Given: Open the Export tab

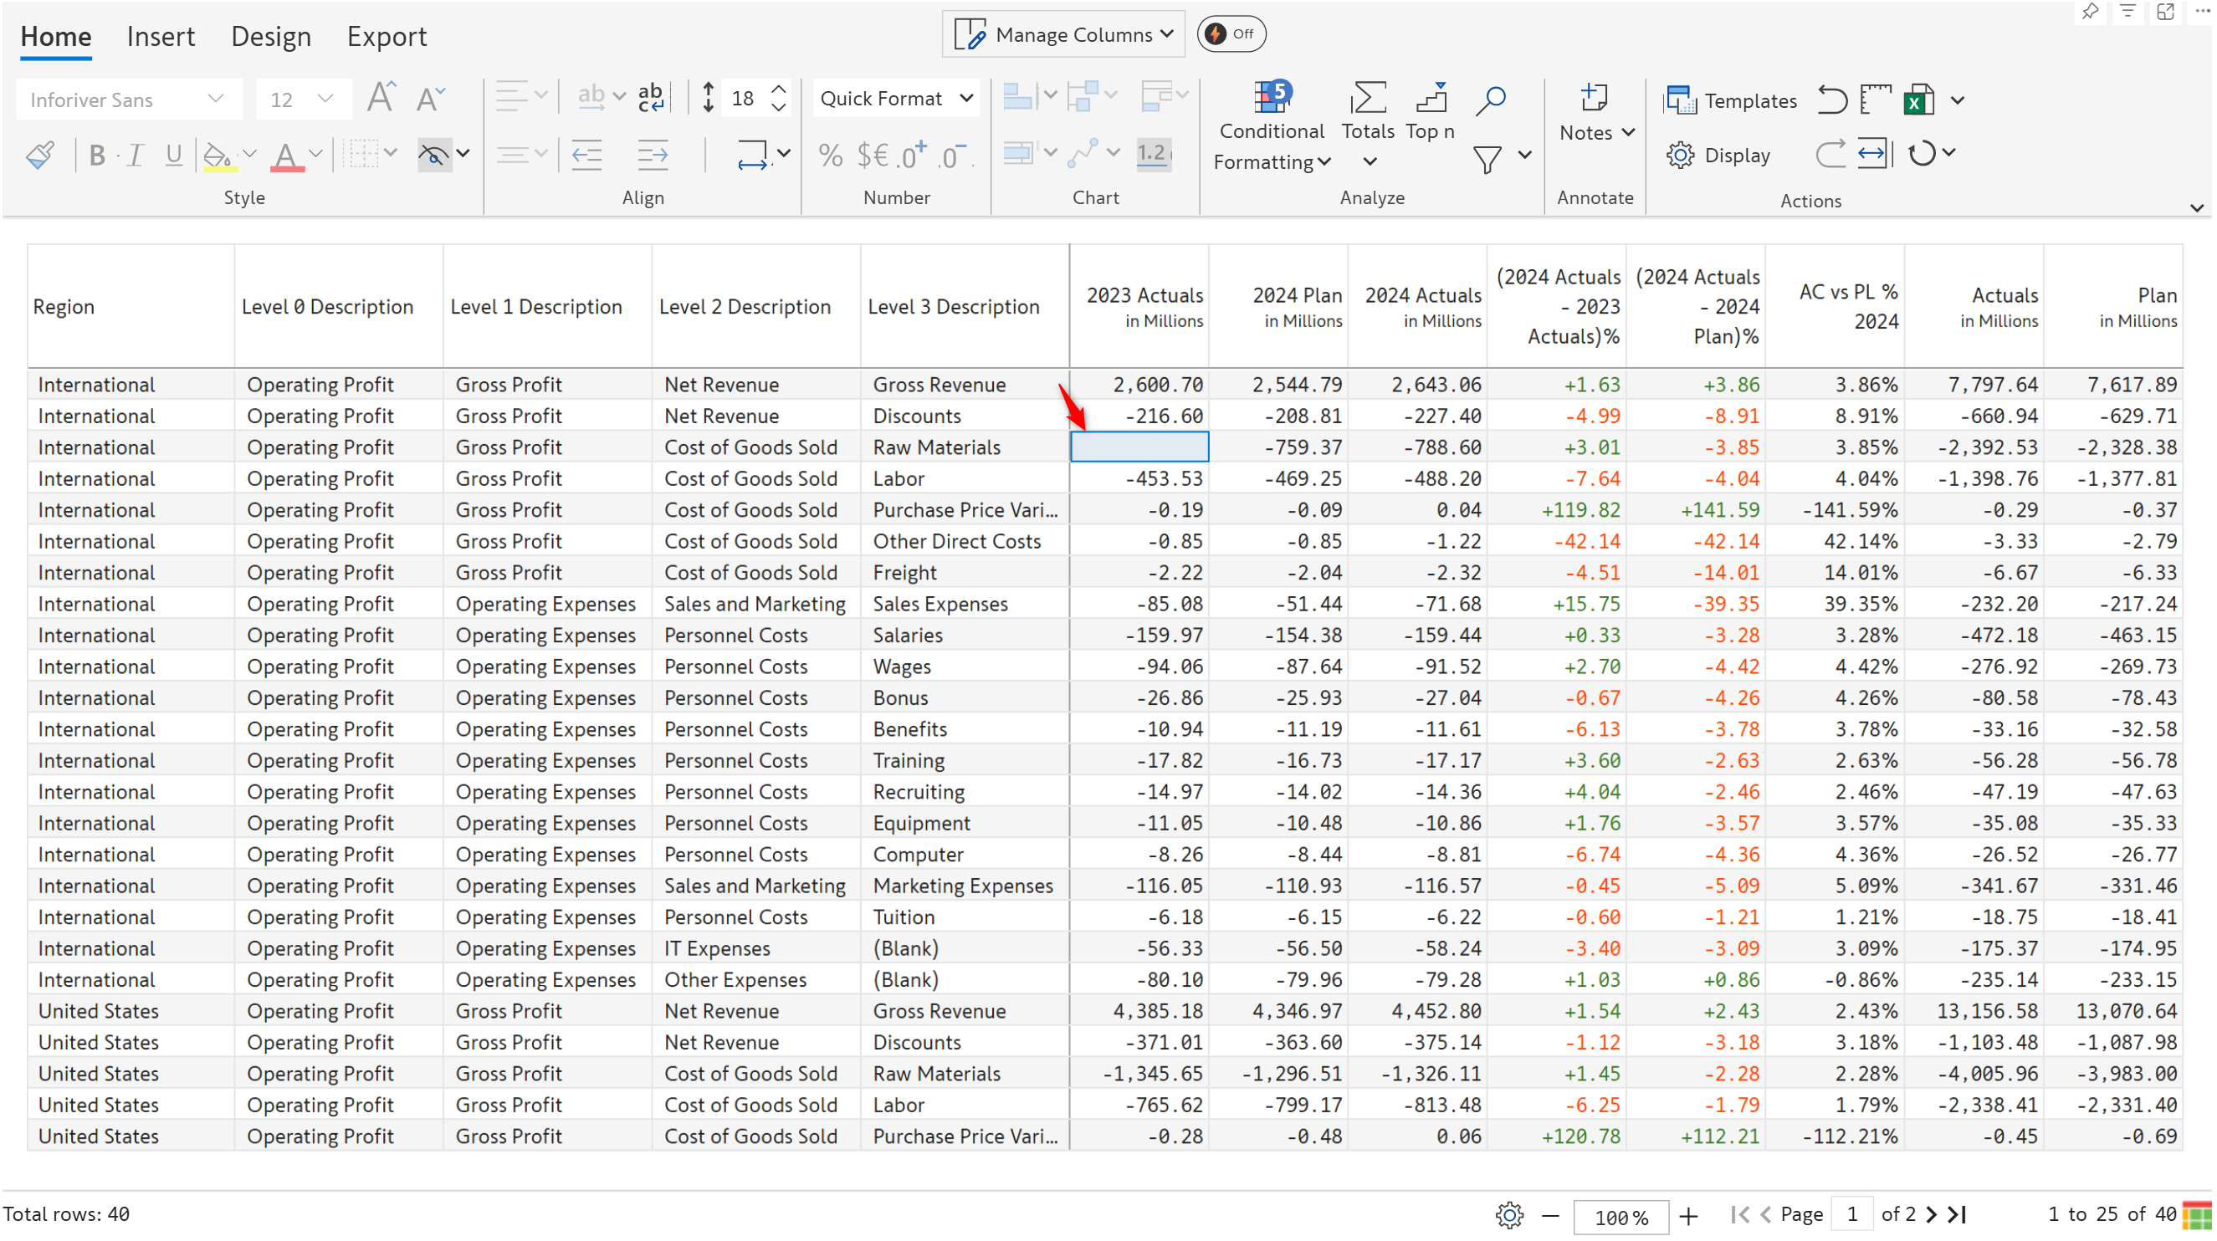Looking at the screenshot, I should [x=387, y=36].
